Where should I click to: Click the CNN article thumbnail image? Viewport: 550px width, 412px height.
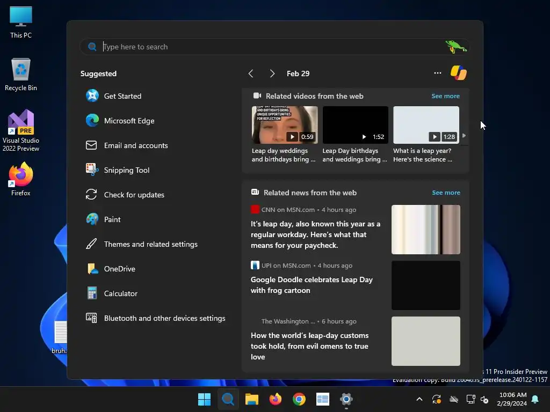426,230
